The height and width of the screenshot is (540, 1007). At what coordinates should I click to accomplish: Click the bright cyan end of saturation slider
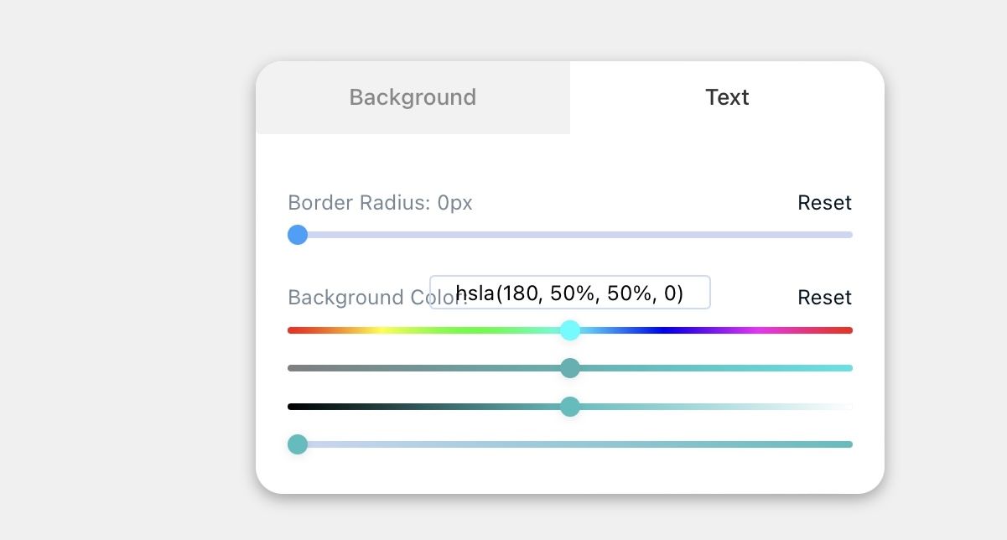pyautogui.click(x=849, y=368)
